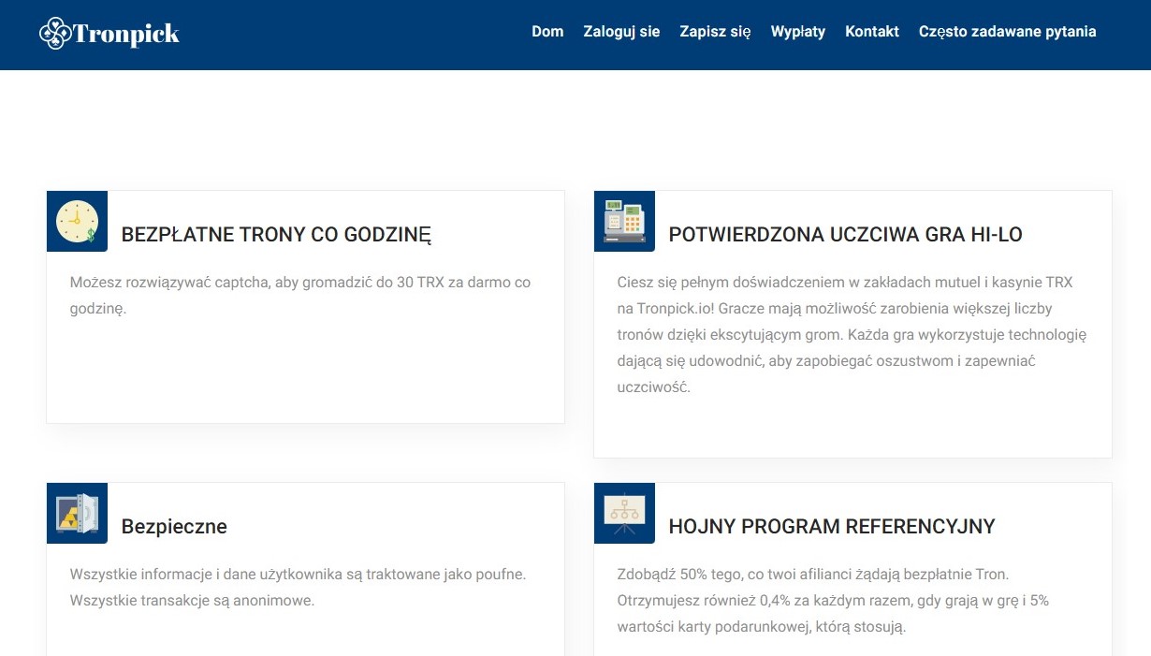This screenshot has height=656, width=1151.
Task: Click the text 'Wszystkie transakcje są anonimowe.'
Action: click(x=192, y=600)
